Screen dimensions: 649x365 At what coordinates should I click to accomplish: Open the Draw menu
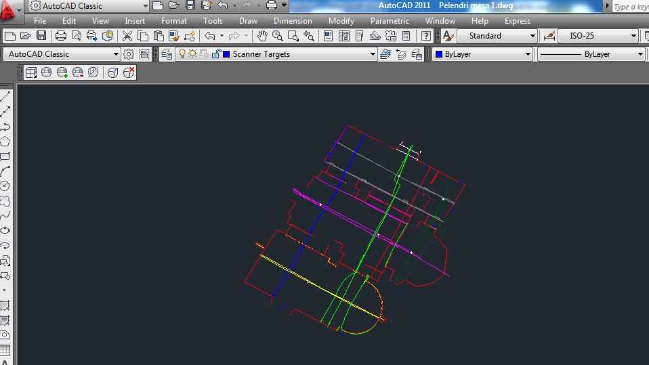pos(248,21)
